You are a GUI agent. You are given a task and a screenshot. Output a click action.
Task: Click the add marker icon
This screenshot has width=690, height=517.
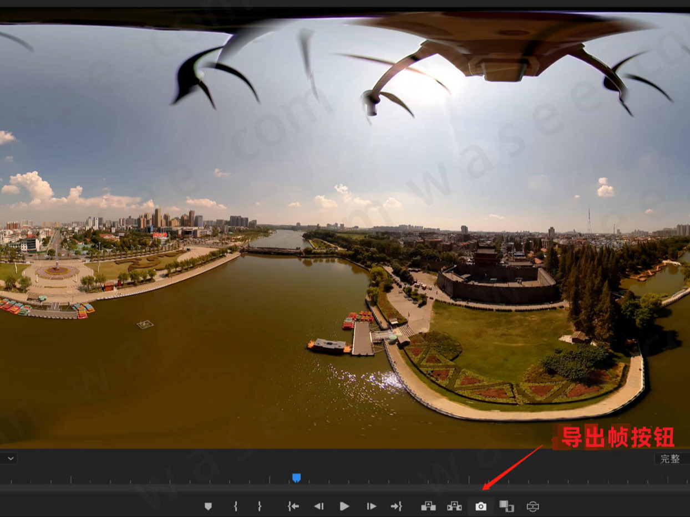[208, 506]
